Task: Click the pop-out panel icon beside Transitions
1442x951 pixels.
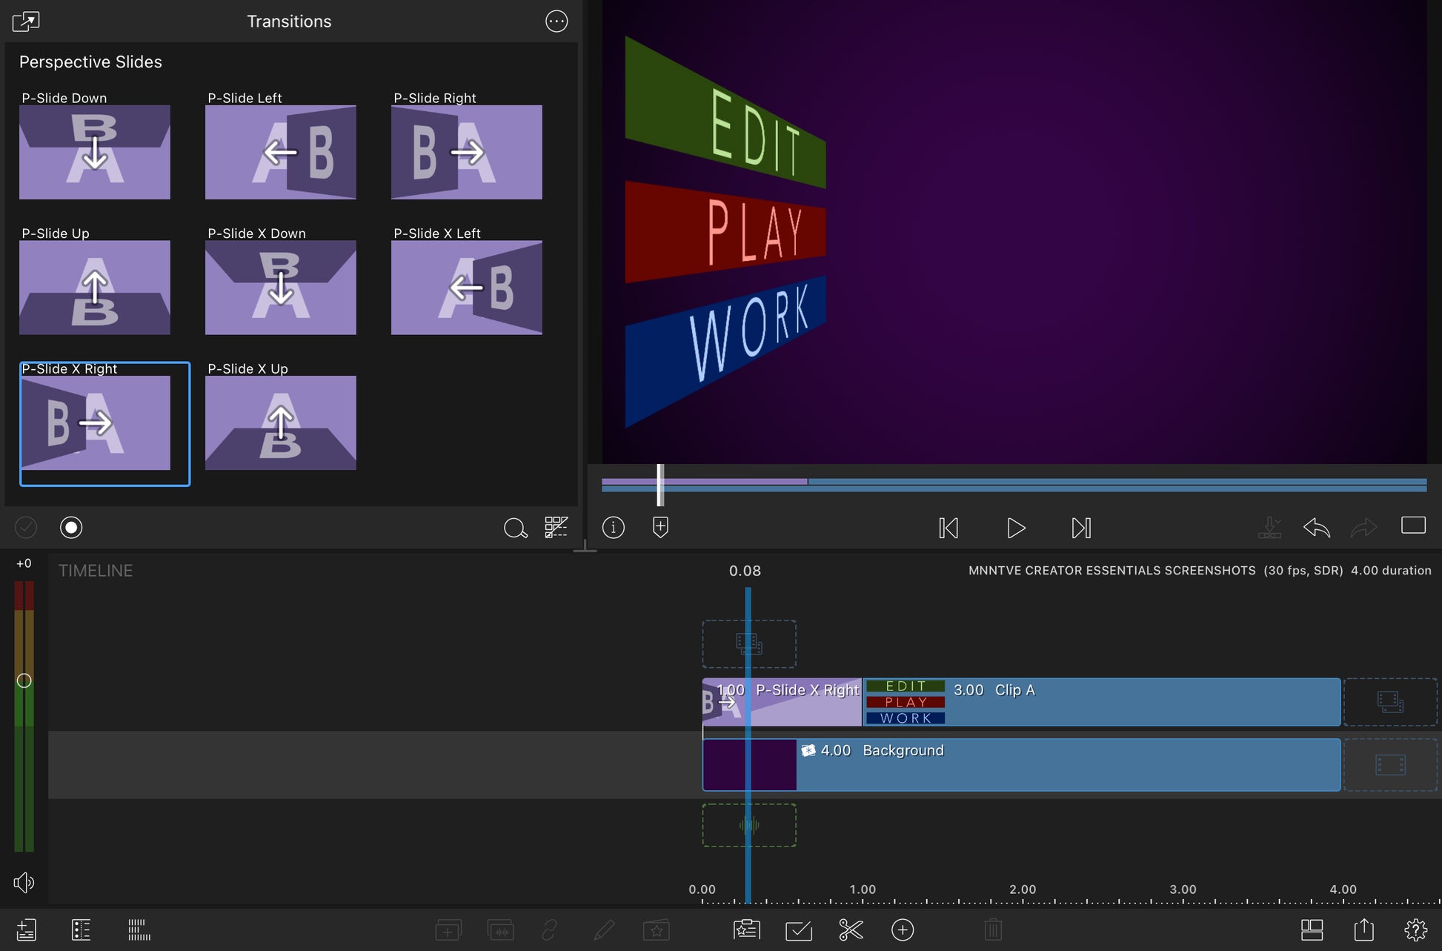Action: pos(26,21)
